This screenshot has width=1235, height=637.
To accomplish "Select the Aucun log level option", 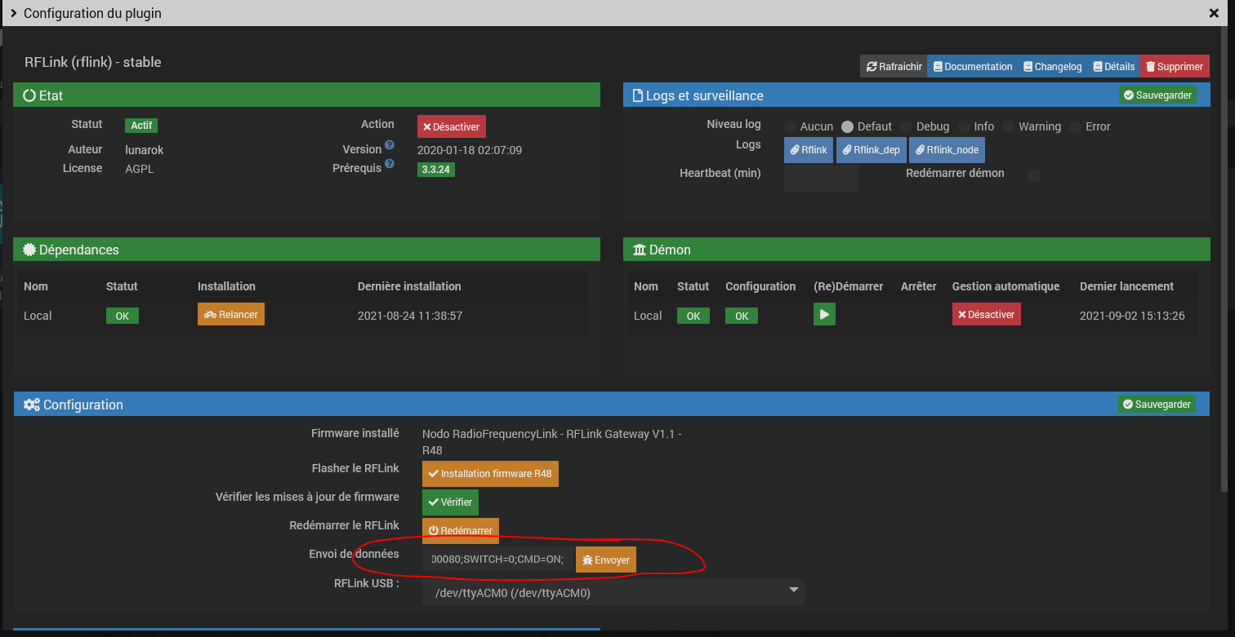I will click(791, 126).
